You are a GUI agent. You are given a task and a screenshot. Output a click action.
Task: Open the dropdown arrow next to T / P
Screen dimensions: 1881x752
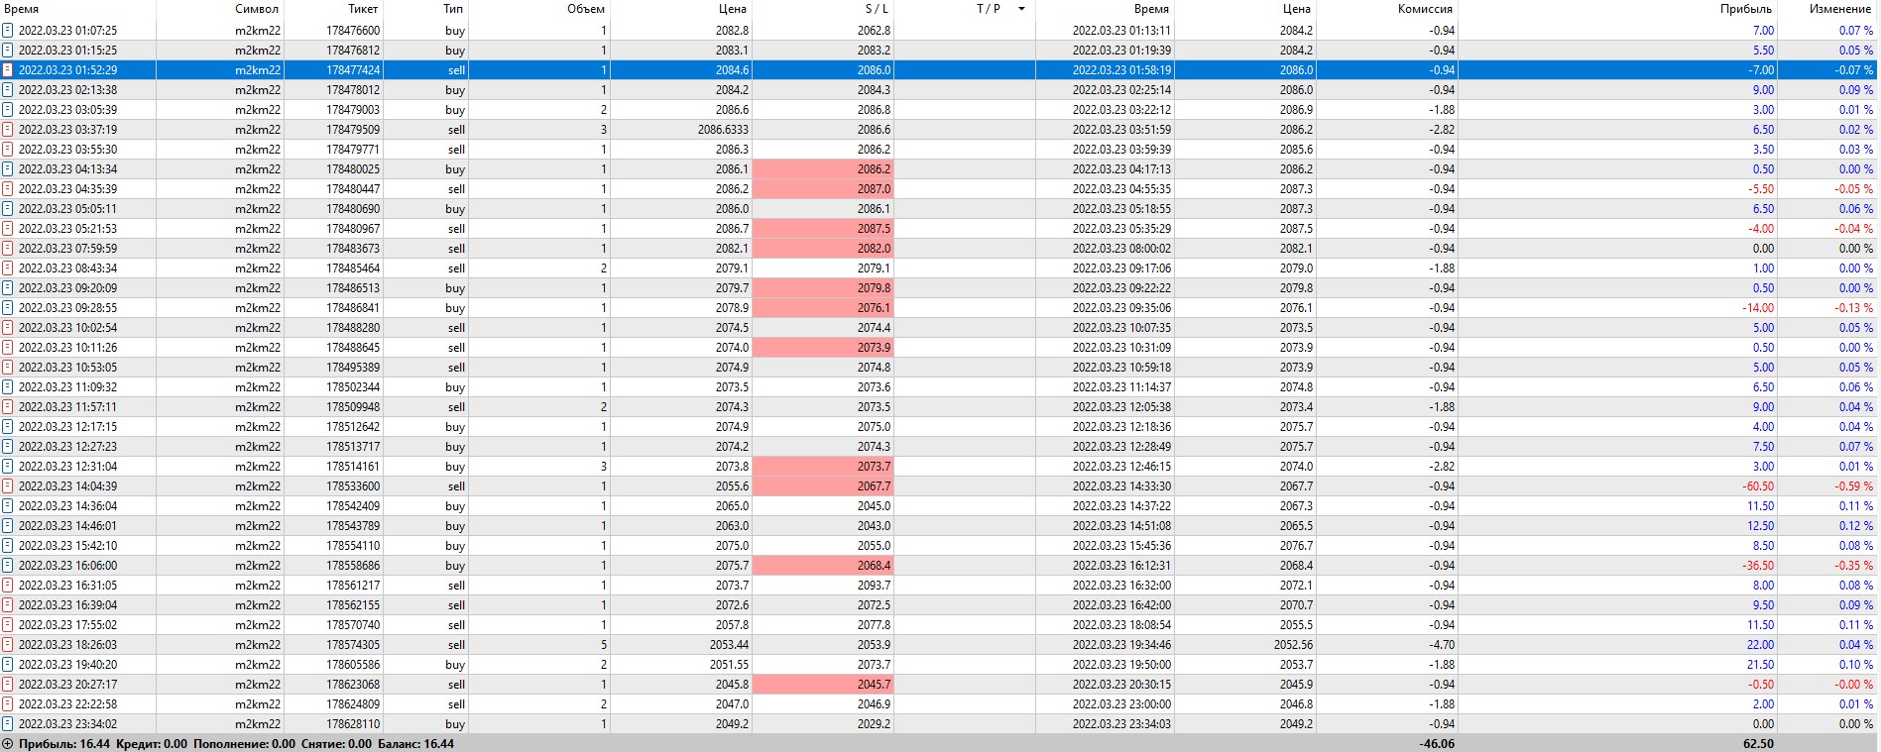coord(1021,9)
